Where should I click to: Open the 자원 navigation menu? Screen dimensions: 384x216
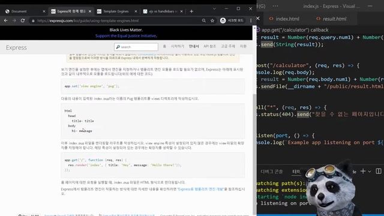click(243, 46)
